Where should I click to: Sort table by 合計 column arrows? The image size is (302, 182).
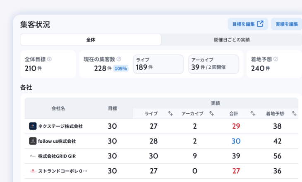(x=253, y=113)
